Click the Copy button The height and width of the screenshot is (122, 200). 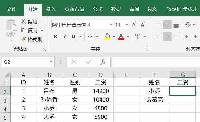[x=29, y=30]
